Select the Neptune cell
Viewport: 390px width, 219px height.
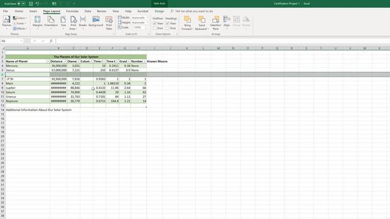(27, 101)
